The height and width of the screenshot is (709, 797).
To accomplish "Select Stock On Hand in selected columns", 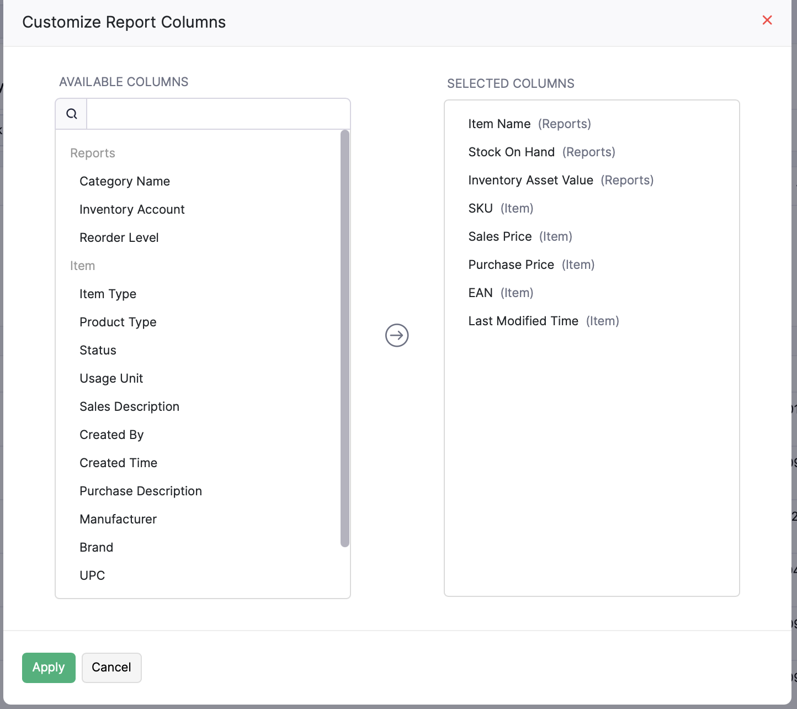I will coord(511,152).
